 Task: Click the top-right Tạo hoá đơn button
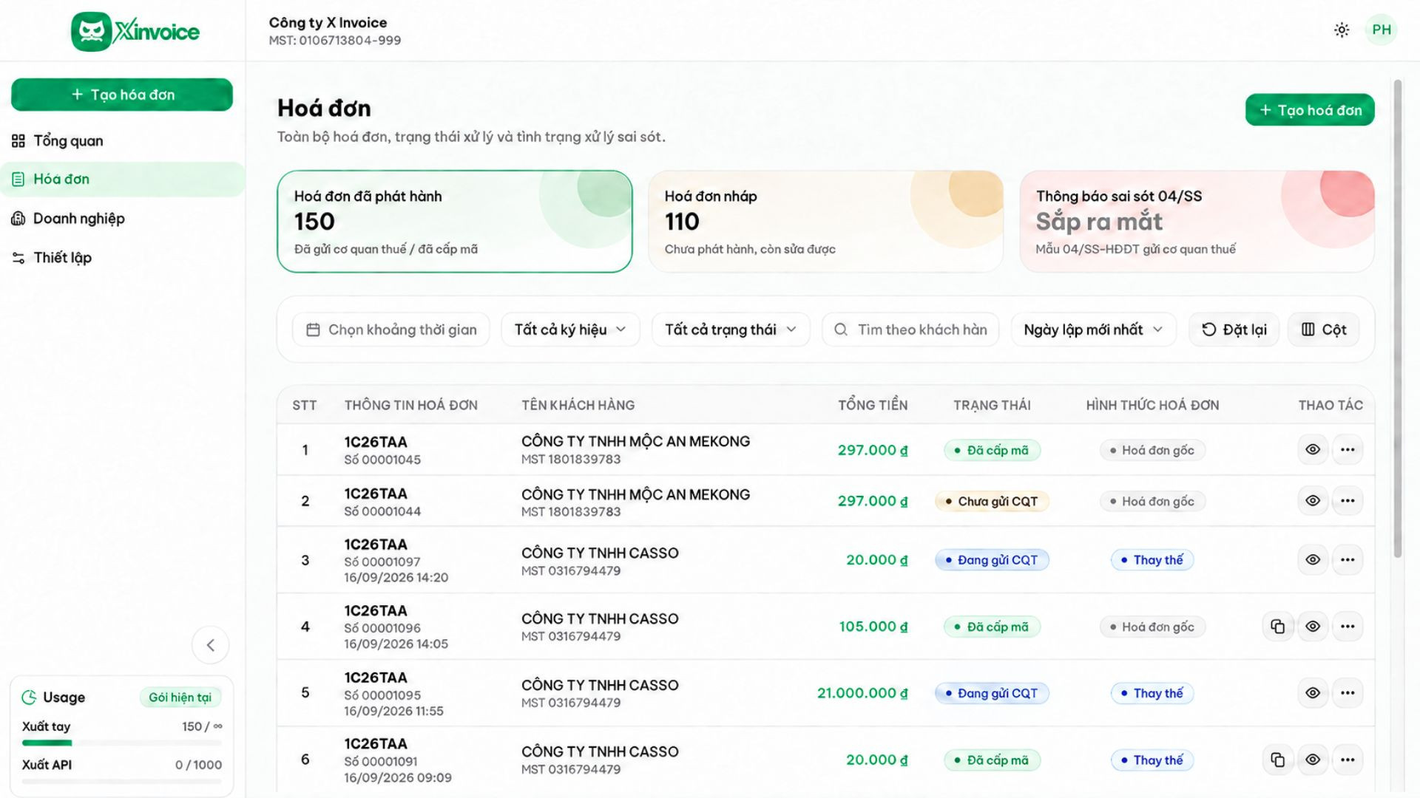click(1310, 110)
